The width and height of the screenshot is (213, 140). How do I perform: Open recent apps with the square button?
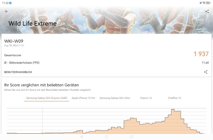tap(131, 137)
